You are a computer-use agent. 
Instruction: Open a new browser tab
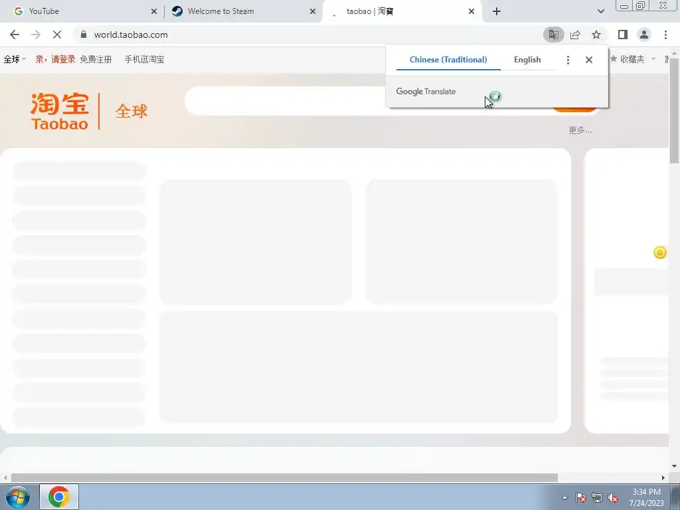497,11
